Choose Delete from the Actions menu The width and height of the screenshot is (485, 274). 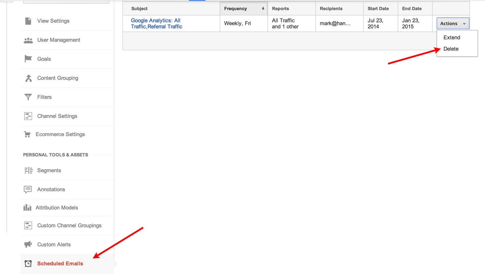[x=451, y=49]
